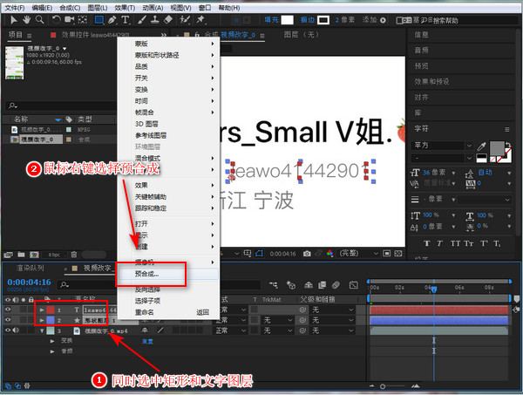This screenshot has height=395, width=523.
Task: Expand layer 1 disclosure triangle
Action: coord(41,309)
